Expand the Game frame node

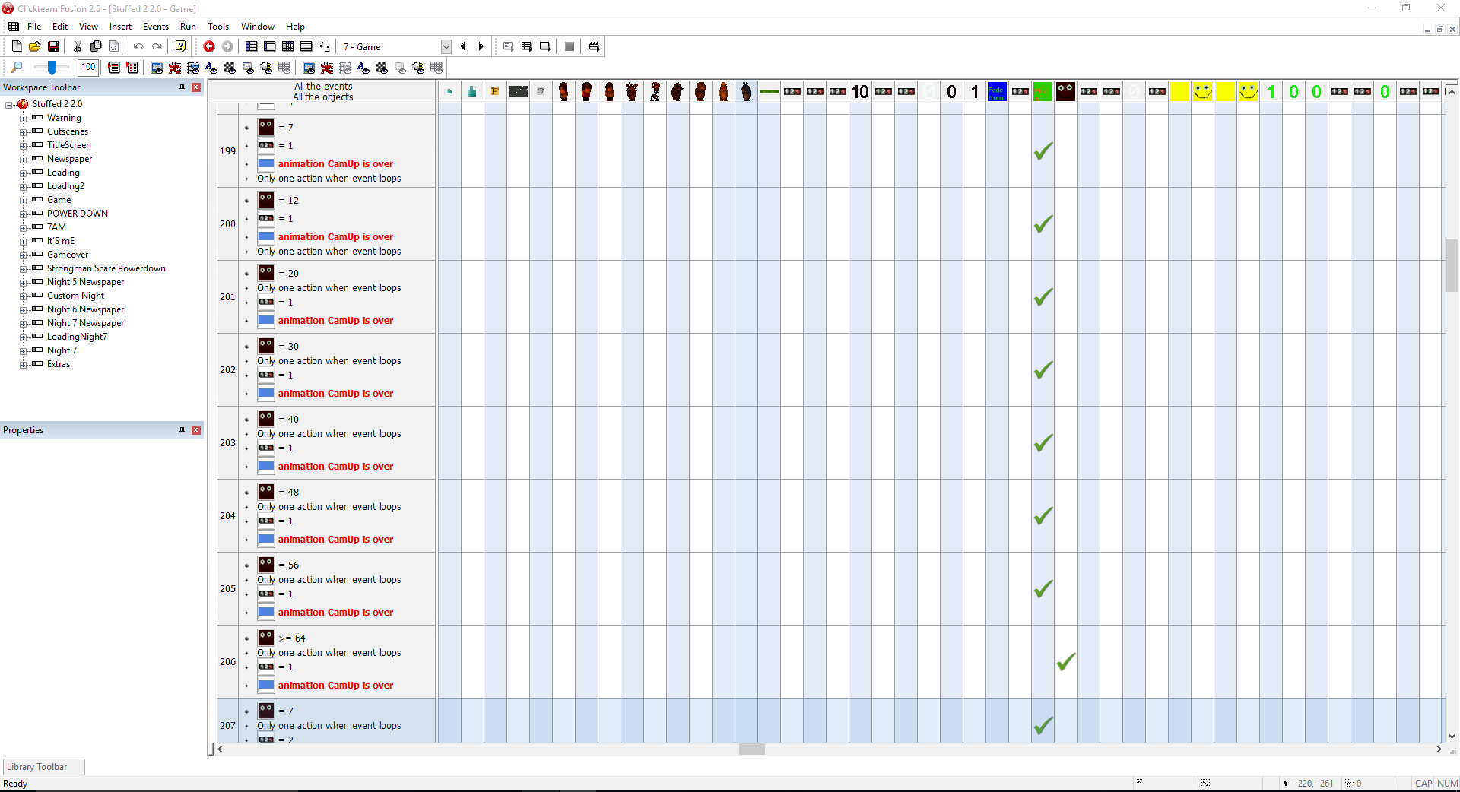pyautogui.click(x=23, y=201)
